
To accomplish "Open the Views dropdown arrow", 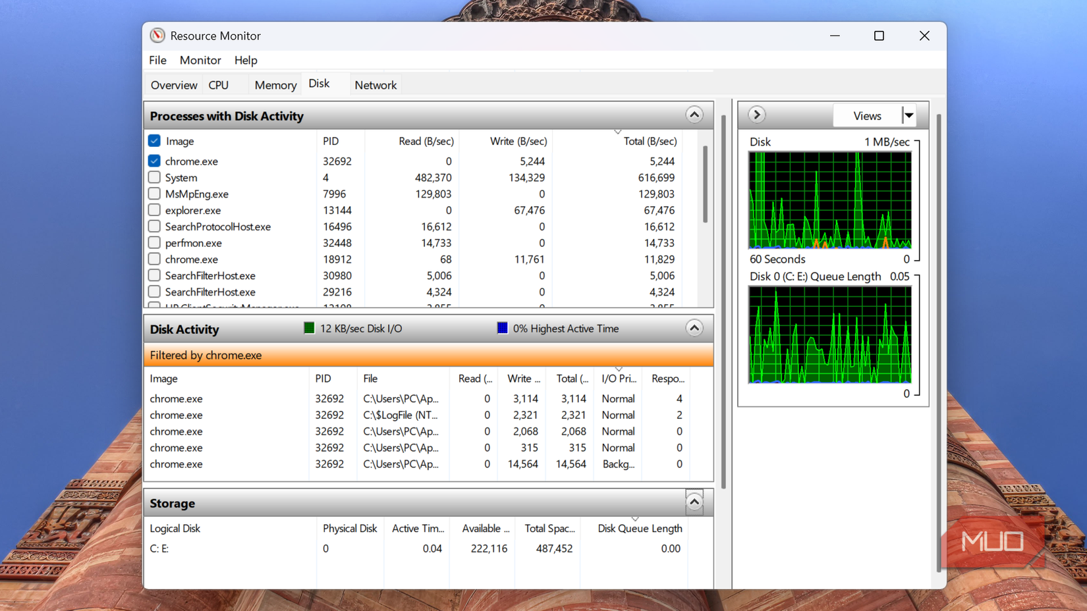I will click(x=909, y=116).
